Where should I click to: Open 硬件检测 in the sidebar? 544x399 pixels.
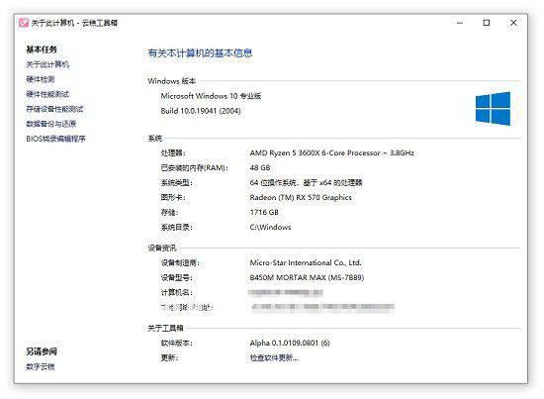pyautogui.click(x=41, y=79)
